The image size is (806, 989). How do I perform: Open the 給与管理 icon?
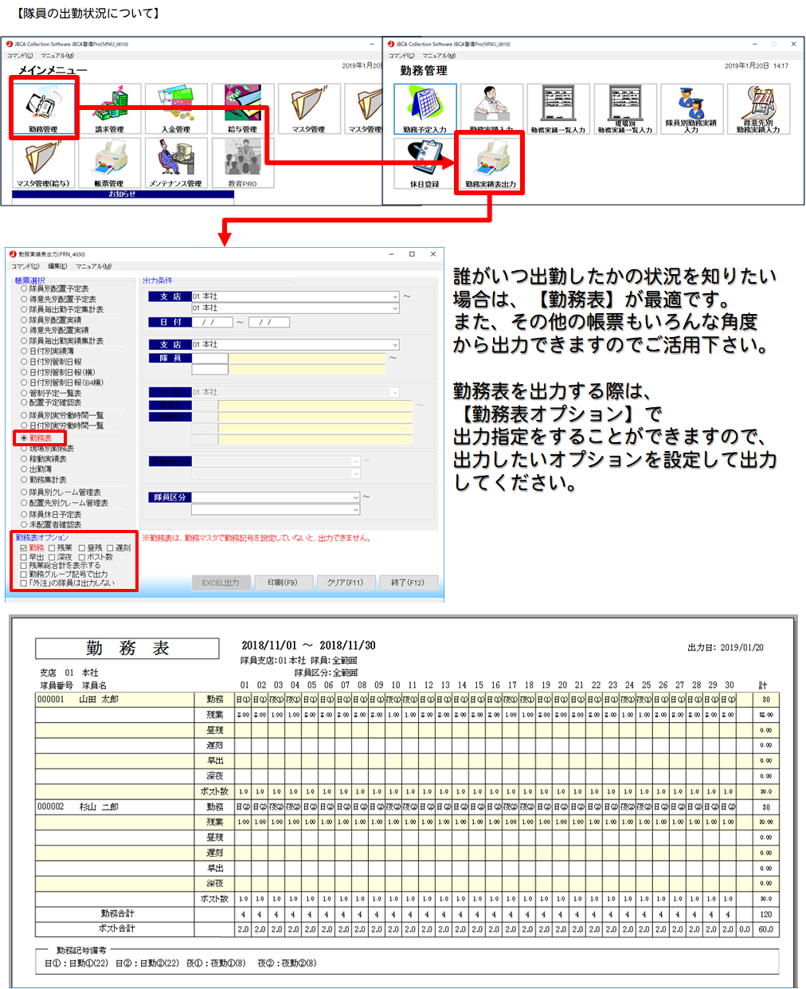242,109
